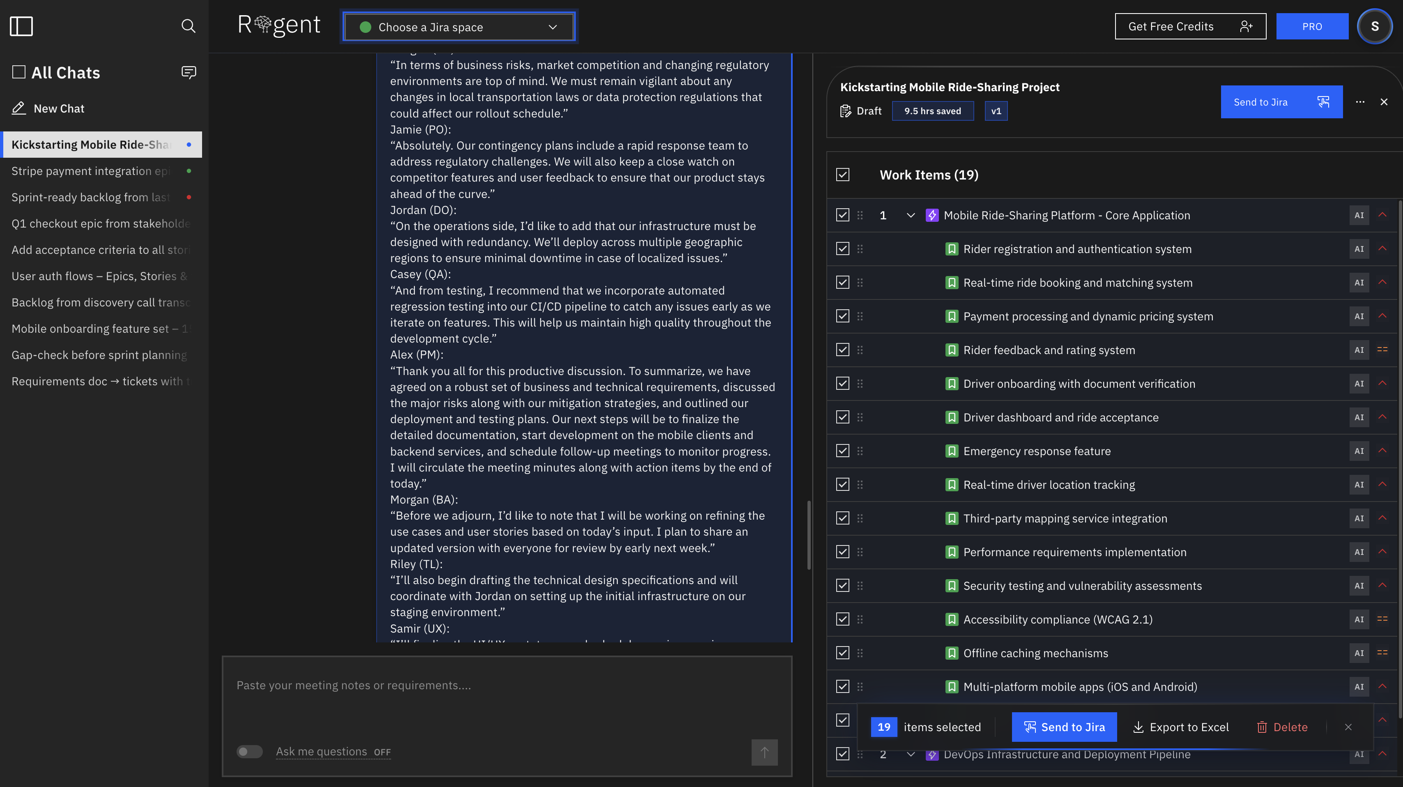Click the new chat compose icon beside All Chats
This screenshot has width=1403, height=787.
point(189,72)
